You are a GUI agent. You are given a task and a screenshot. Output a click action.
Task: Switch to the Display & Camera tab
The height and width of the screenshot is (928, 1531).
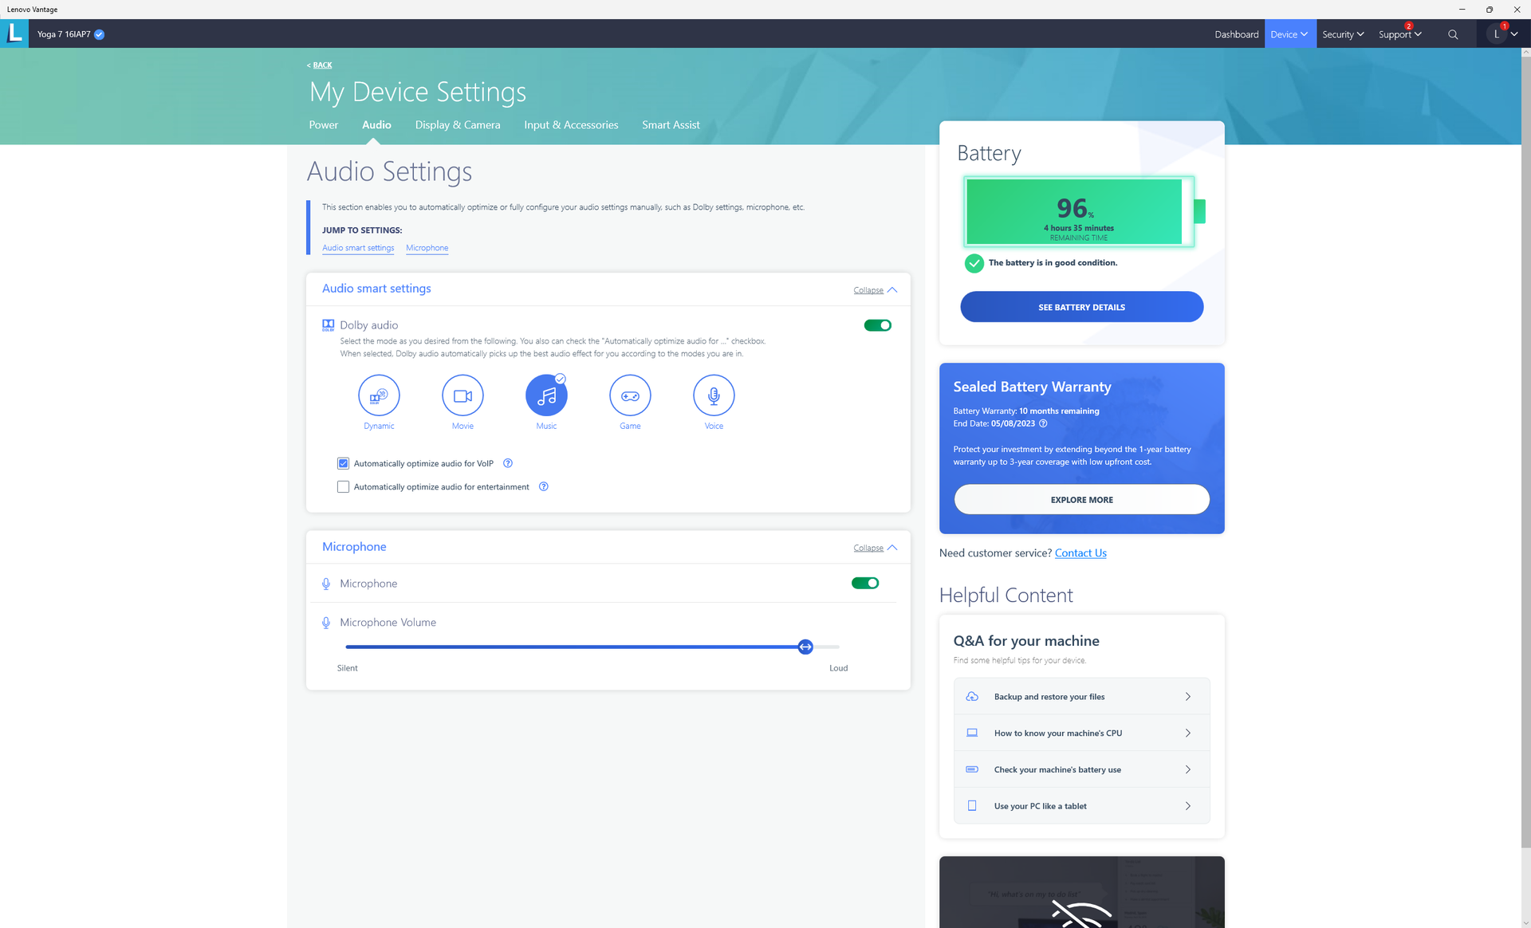pos(458,125)
